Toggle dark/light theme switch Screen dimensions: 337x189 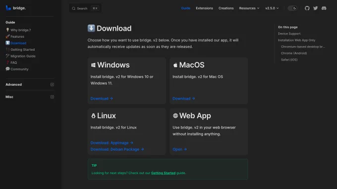click(292, 8)
